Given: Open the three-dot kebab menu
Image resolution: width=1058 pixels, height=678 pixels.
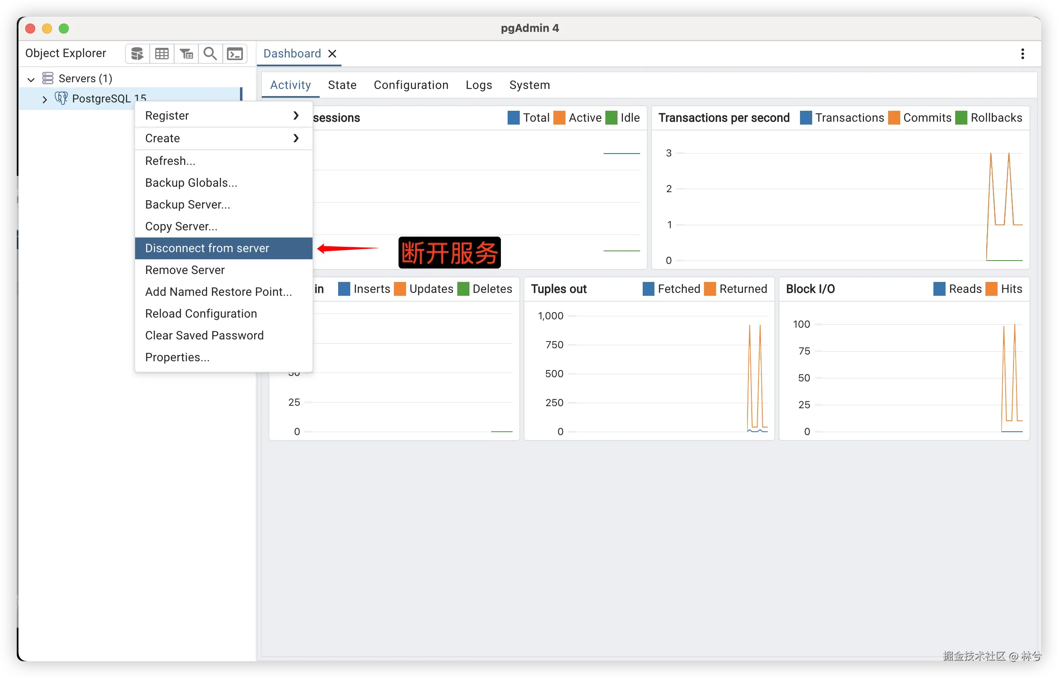Looking at the screenshot, I should click(1022, 54).
